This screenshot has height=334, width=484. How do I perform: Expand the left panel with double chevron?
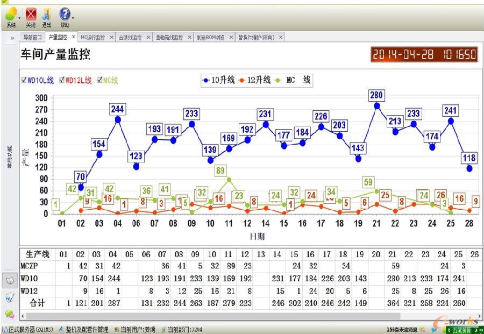point(12,38)
